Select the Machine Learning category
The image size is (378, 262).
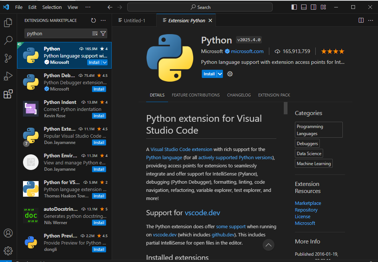coord(314,164)
